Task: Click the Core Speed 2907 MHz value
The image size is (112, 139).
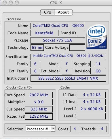Action: pos(39,95)
